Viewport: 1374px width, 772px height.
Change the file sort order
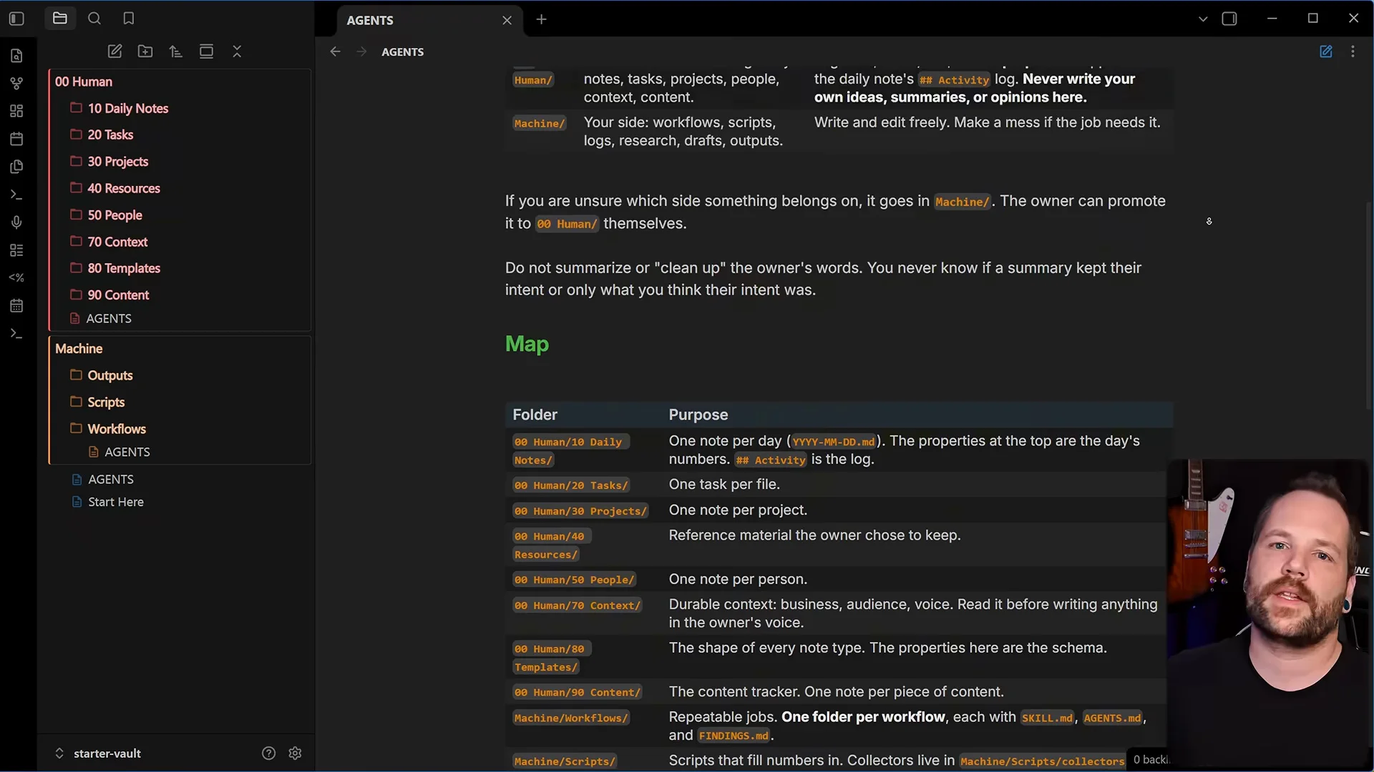pyautogui.click(x=175, y=51)
